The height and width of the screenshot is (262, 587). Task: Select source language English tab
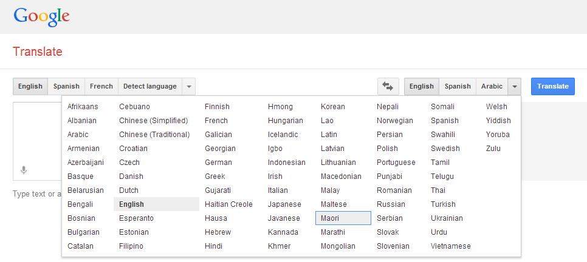click(x=30, y=86)
